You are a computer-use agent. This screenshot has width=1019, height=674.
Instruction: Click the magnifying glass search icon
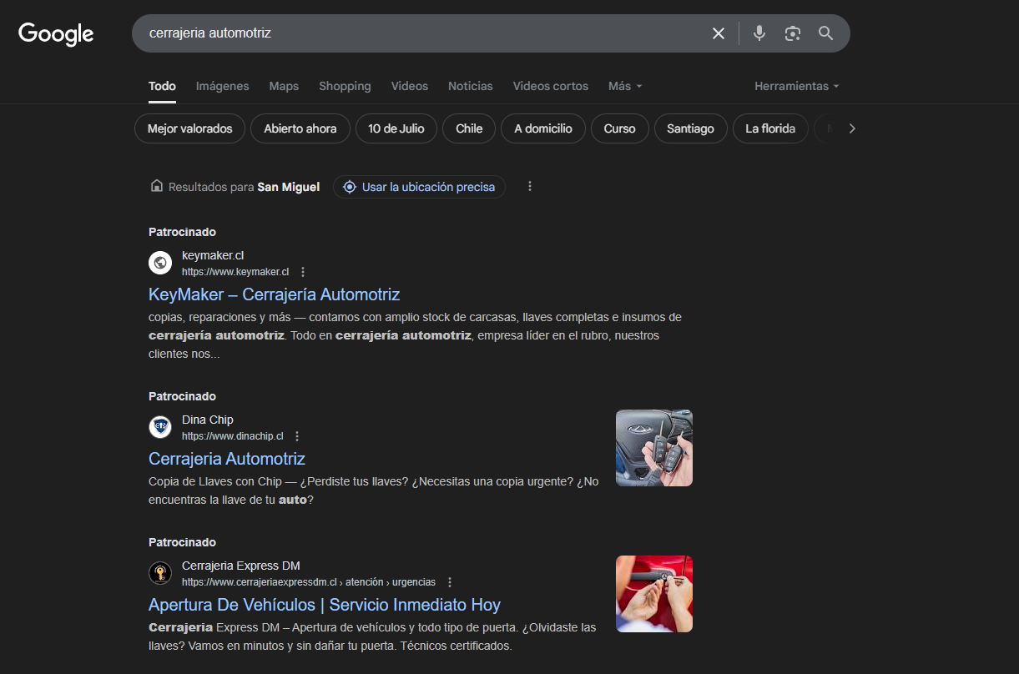coord(826,33)
